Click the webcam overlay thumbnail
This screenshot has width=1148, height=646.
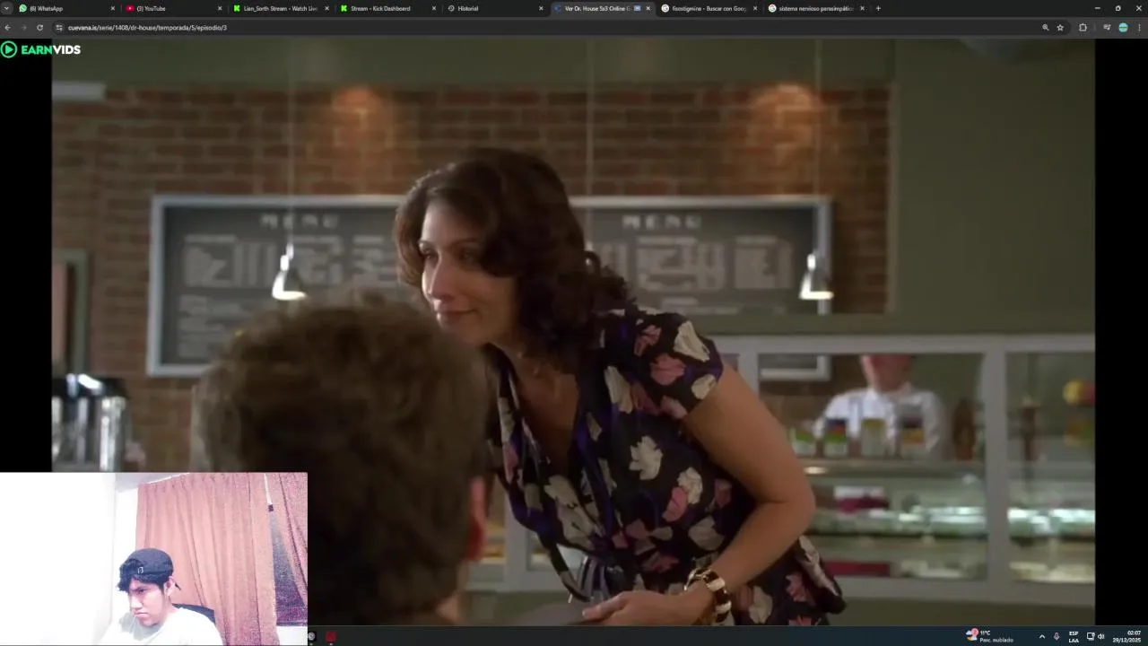(153, 559)
